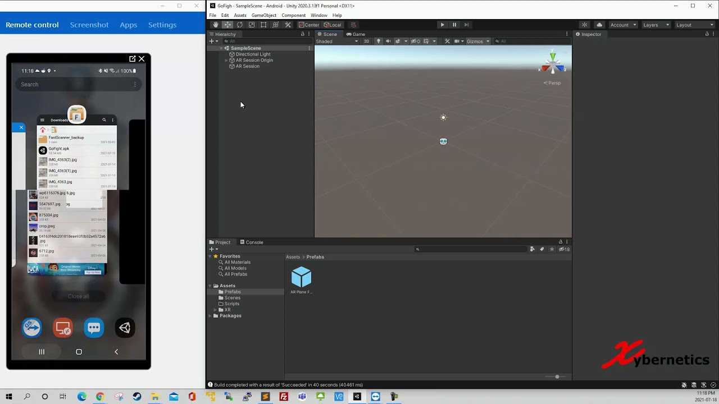Toggle scene lighting bulb icon

[x=378, y=41]
